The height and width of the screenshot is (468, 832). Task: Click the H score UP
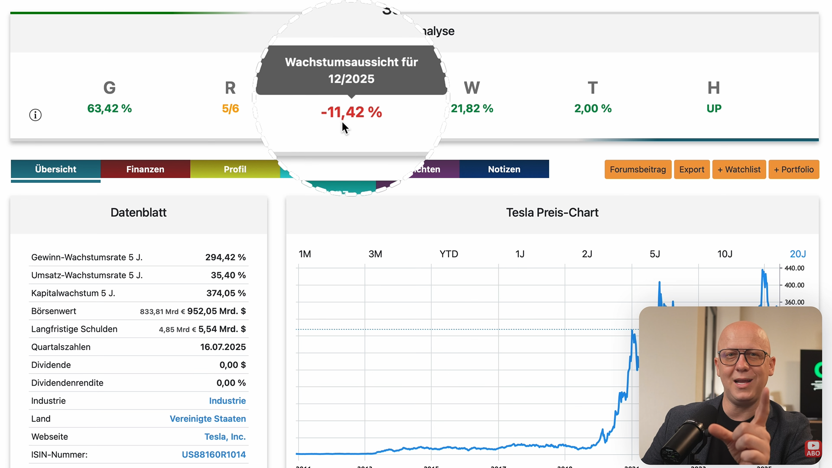pyautogui.click(x=714, y=108)
